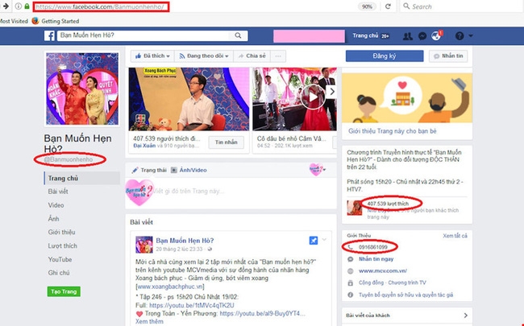Click the Đăng ký button

point(385,56)
